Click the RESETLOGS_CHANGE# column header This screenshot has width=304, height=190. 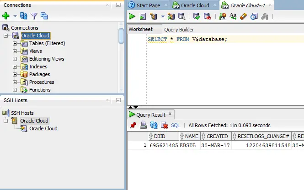pos(261,136)
